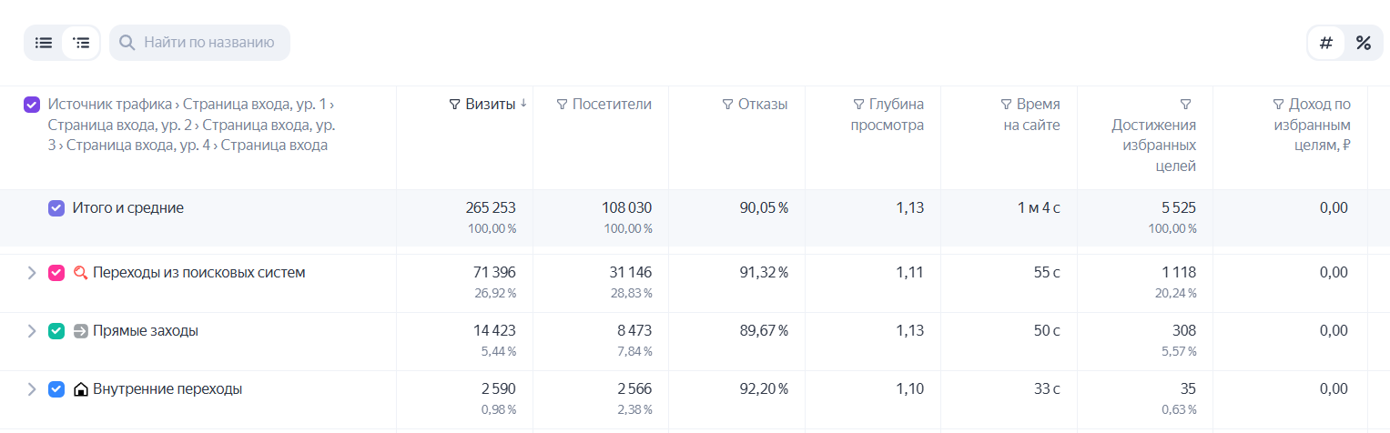The image size is (1390, 433).
Task: Open filter icon on Отказы column
Action: [x=727, y=105]
